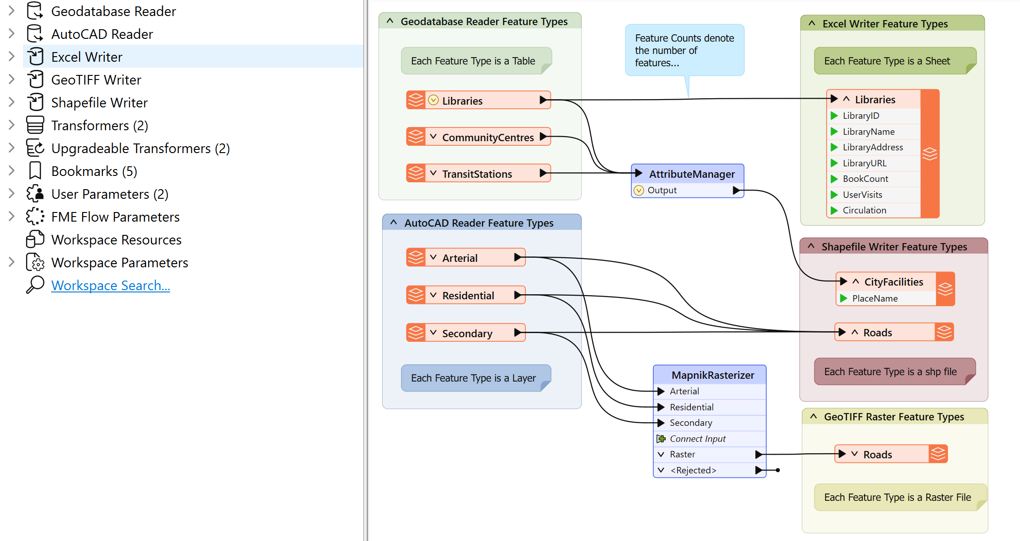
Task: Open the Workspace Search link
Action: [x=111, y=285]
